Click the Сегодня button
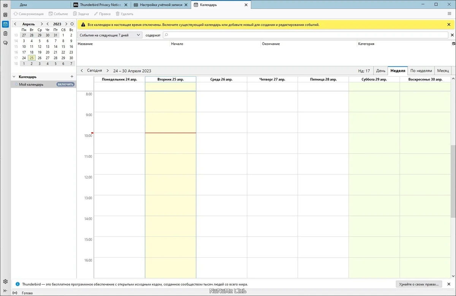 click(x=94, y=71)
